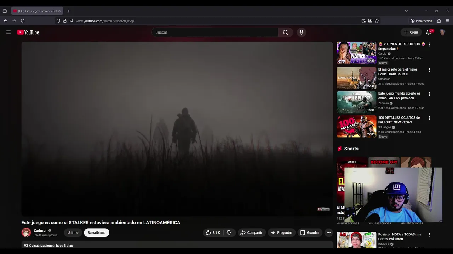The image size is (453, 254).
Task: Click the Suscribirme button
Action: point(97,232)
